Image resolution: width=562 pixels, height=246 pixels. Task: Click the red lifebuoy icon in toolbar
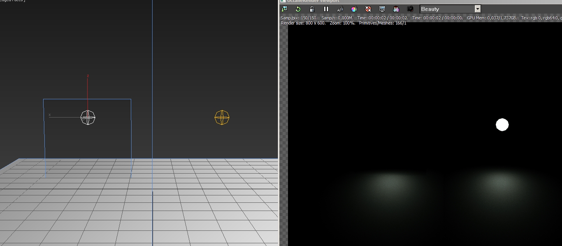click(x=368, y=9)
